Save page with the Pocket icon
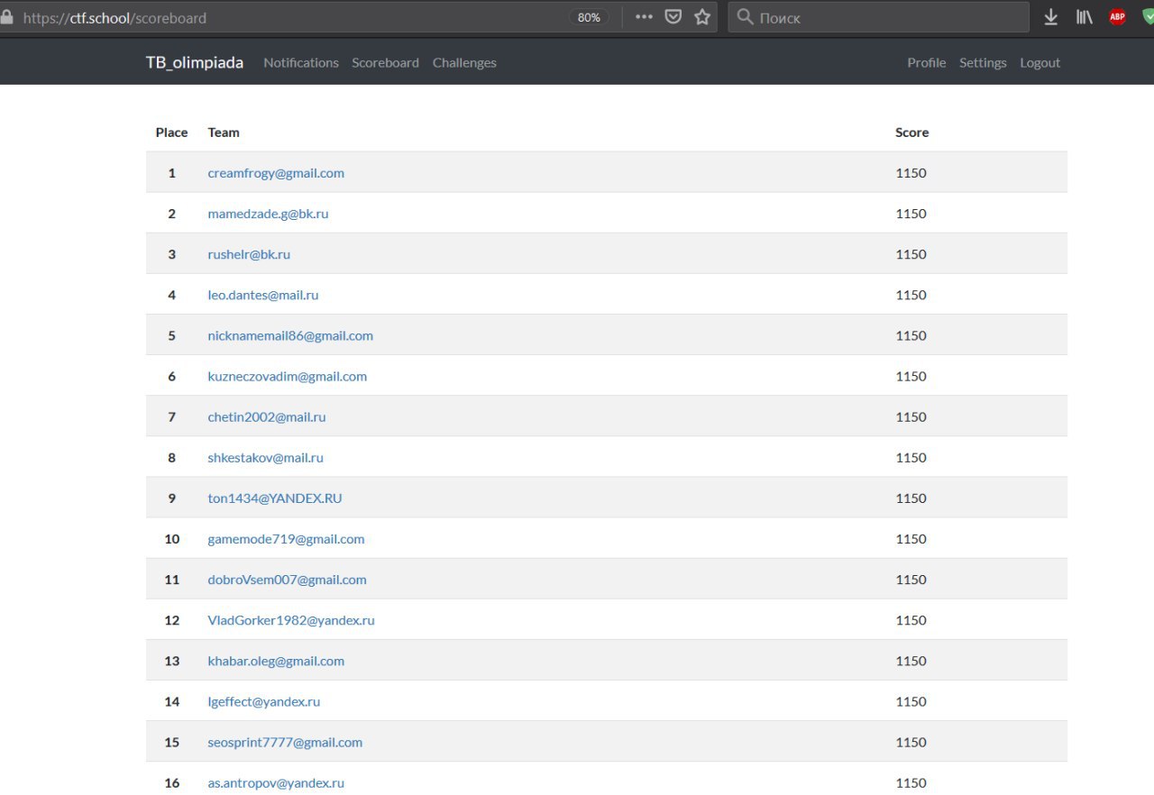The image size is (1154, 795). pos(673,17)
